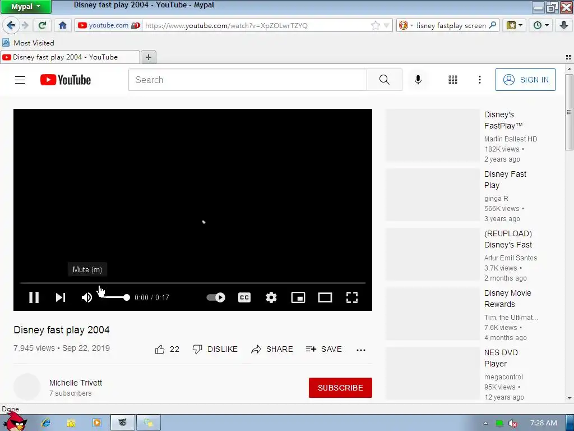Turn on closed captions (CC)
The width and height of the screenshot is (574, 431).
click(x=244, y=297)
